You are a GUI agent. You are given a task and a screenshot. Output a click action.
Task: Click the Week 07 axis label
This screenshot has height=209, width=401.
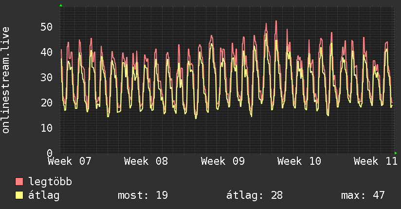(x=69, y=161)
